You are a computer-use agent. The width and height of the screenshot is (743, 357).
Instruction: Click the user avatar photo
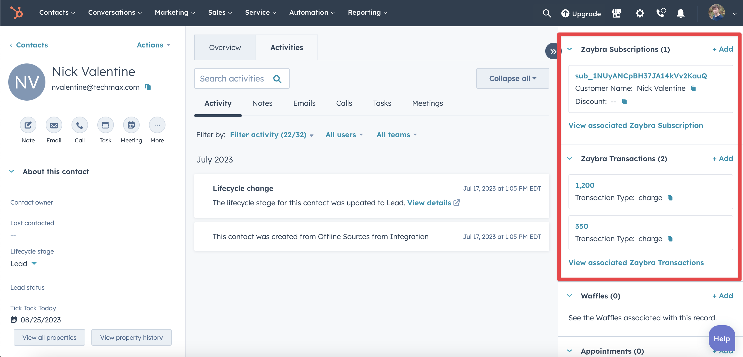pyautogui.click(x=716, y=12)
